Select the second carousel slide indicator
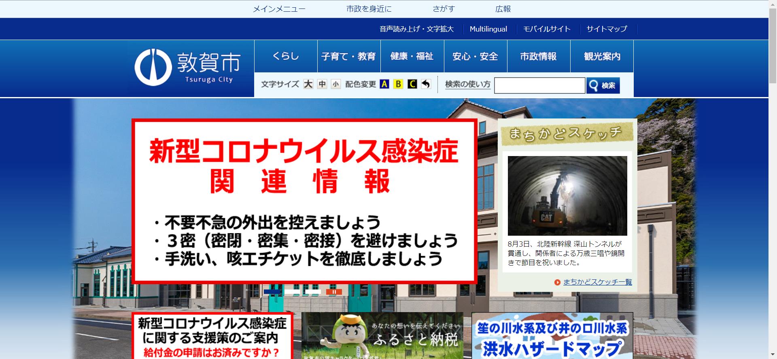 [x=292, y=291]
